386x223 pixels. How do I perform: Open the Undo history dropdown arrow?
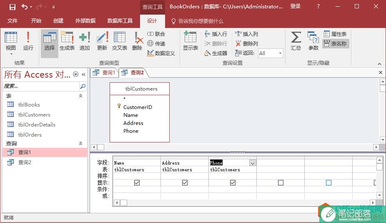coord(31,7)
